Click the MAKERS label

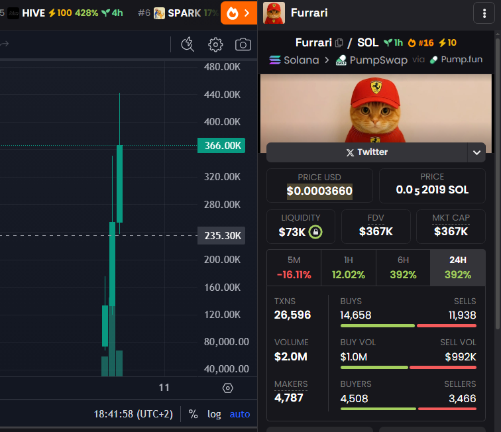click(291, 384)
